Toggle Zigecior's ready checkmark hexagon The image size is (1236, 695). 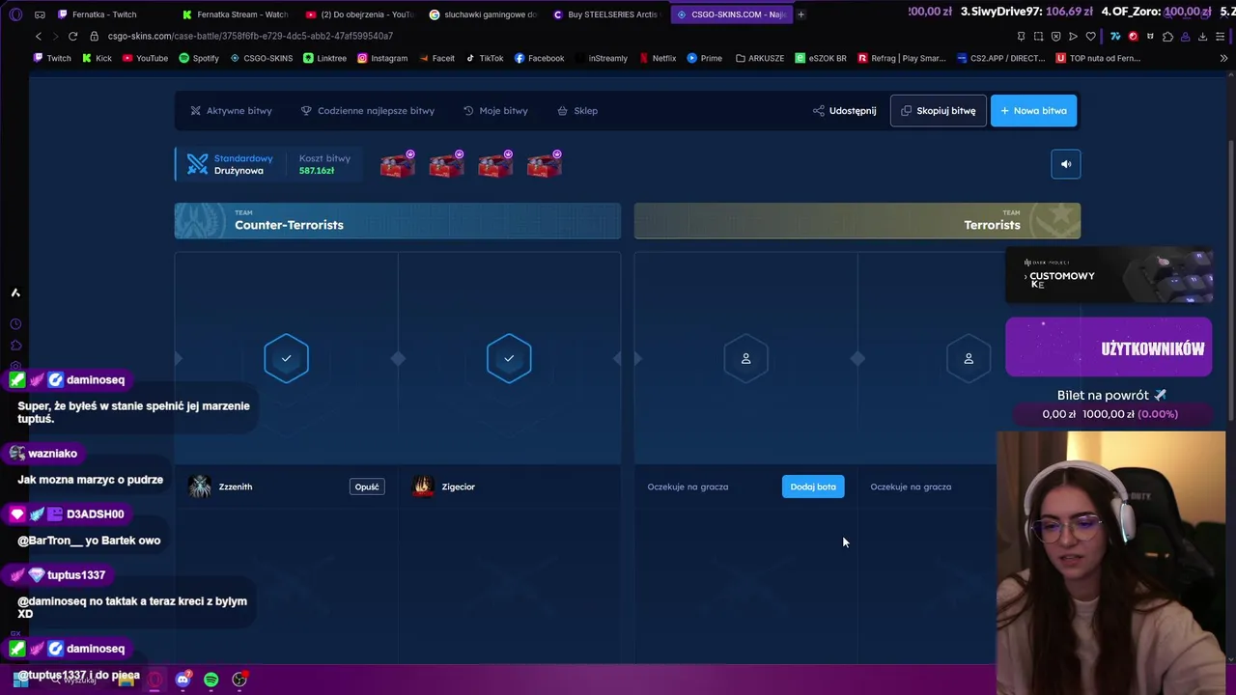(509, 358)
